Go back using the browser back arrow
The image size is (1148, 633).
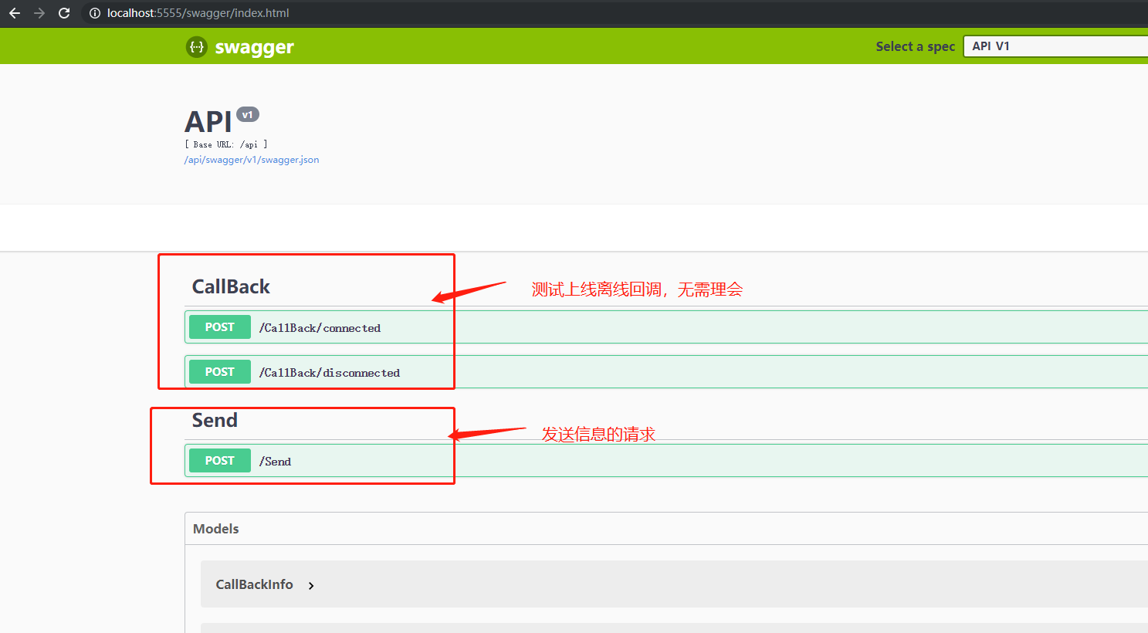(15, 13)
